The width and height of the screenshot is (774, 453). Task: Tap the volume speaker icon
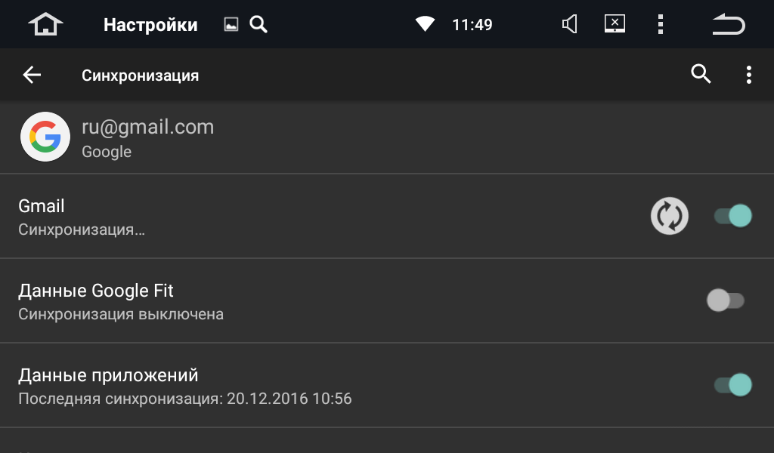(x=570, y=24)
